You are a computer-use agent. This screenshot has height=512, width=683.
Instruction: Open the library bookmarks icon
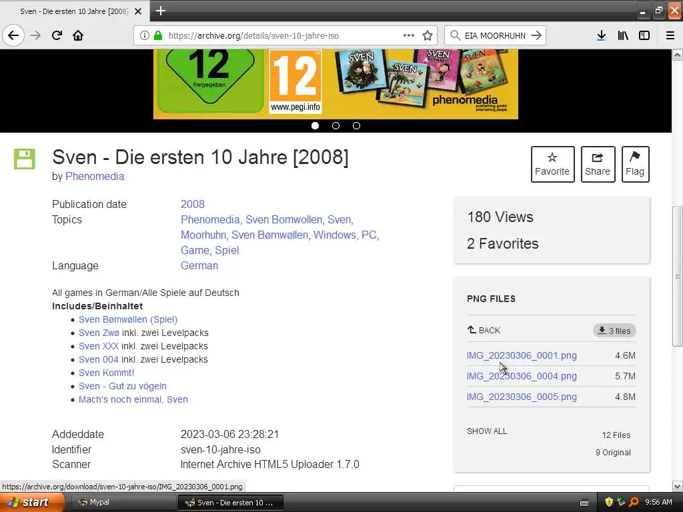623,35
